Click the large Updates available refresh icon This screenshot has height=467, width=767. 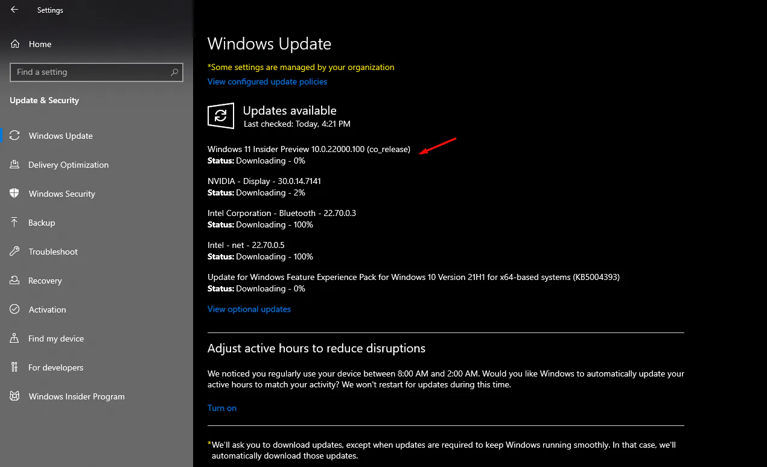click(221, 115)
